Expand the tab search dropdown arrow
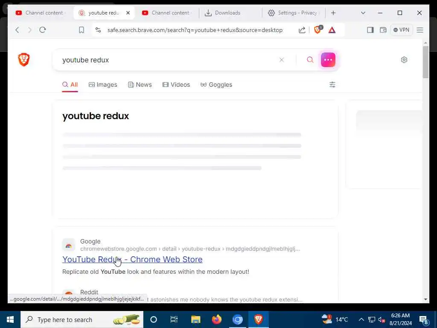 363,13
